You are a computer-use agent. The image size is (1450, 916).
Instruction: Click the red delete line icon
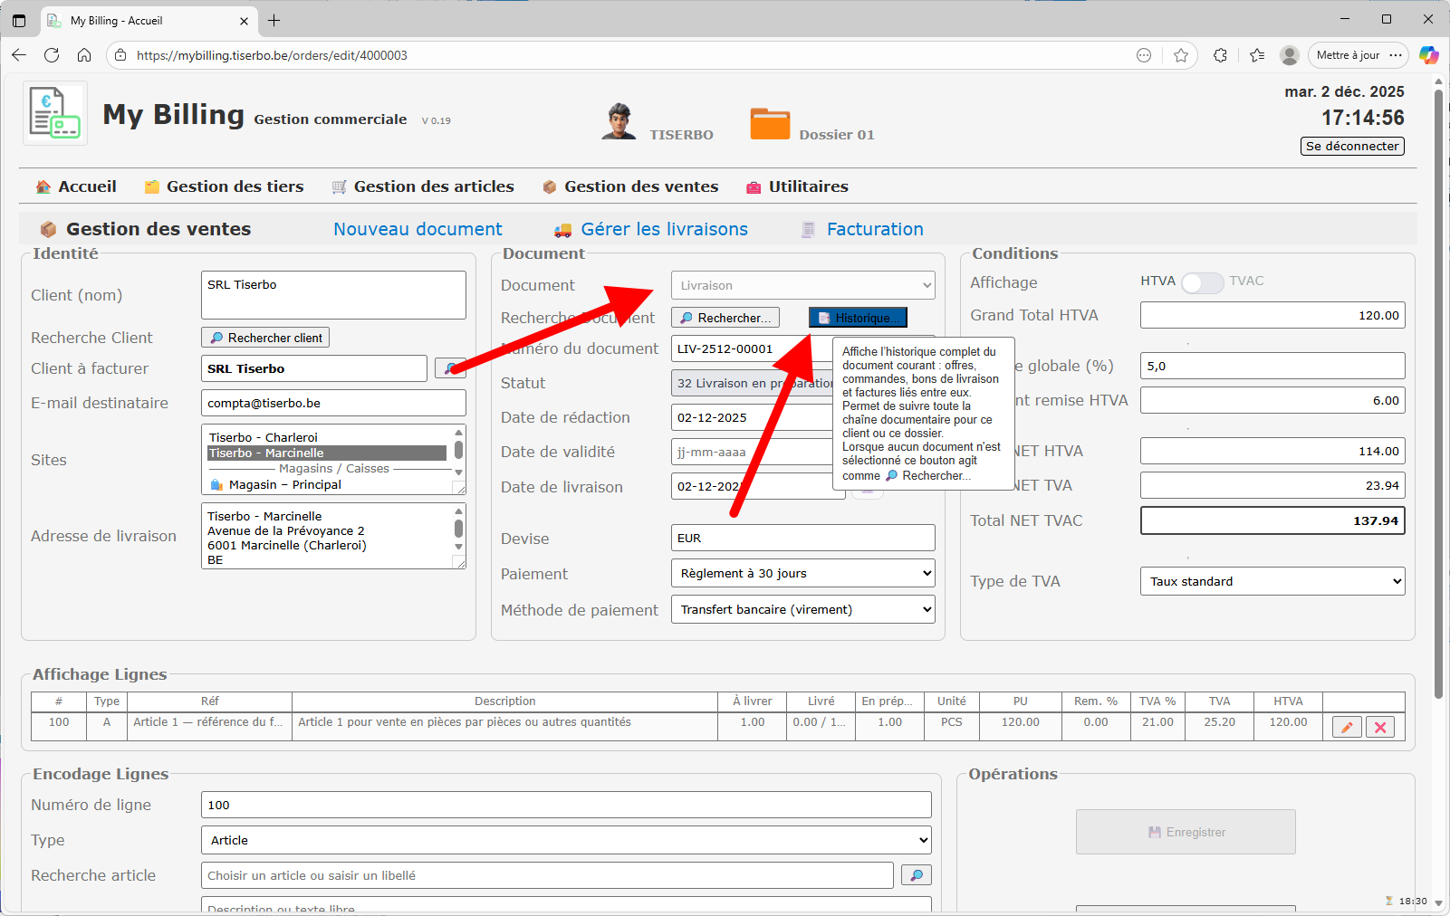pos(1379,727)
